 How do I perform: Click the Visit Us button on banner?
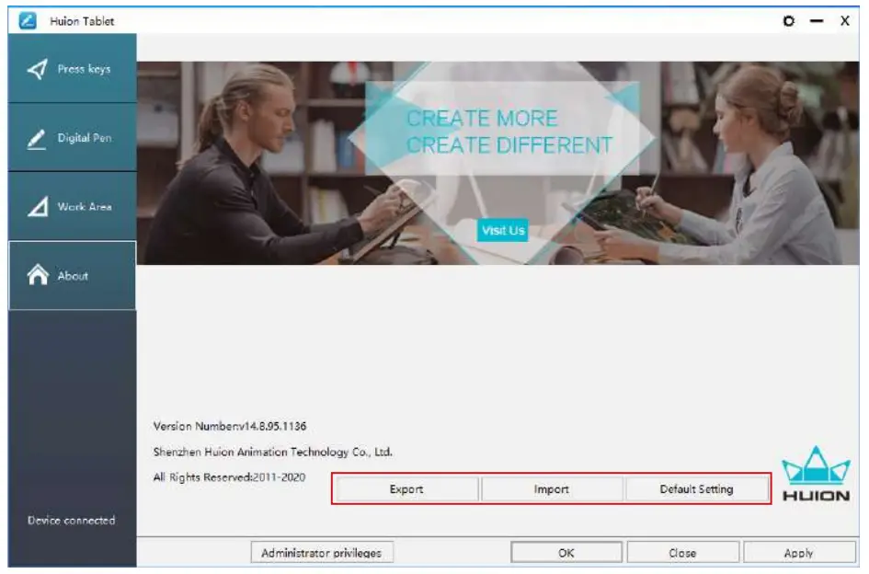[503, 230]
